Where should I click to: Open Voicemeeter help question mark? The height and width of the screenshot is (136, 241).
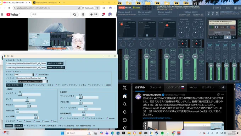235,8
